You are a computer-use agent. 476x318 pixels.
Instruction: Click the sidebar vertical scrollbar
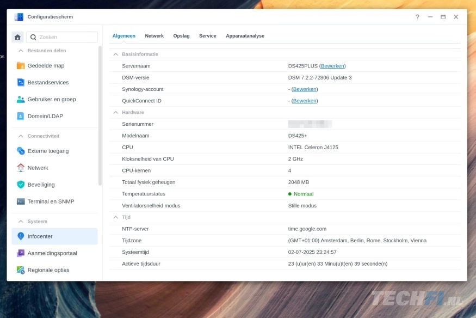100,115
